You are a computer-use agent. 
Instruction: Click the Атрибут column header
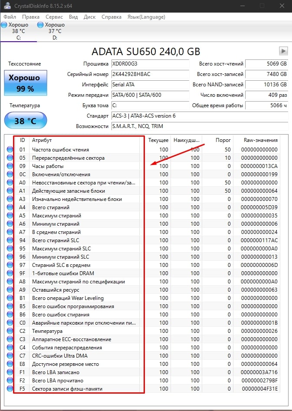(x=85, y=140)
